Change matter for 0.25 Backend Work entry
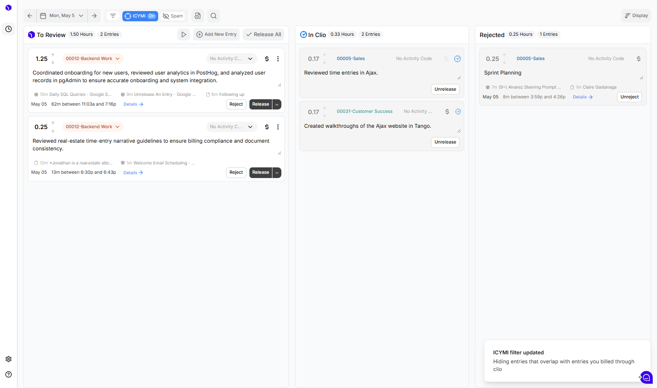Image resolution: width=657 pixels, height=388 pixels. pos(93,127)
